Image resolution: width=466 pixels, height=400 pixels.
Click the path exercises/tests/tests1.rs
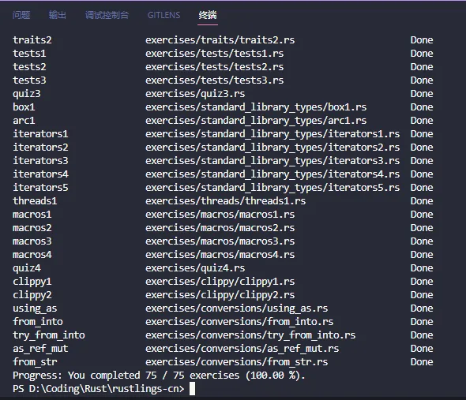[214, 53]
